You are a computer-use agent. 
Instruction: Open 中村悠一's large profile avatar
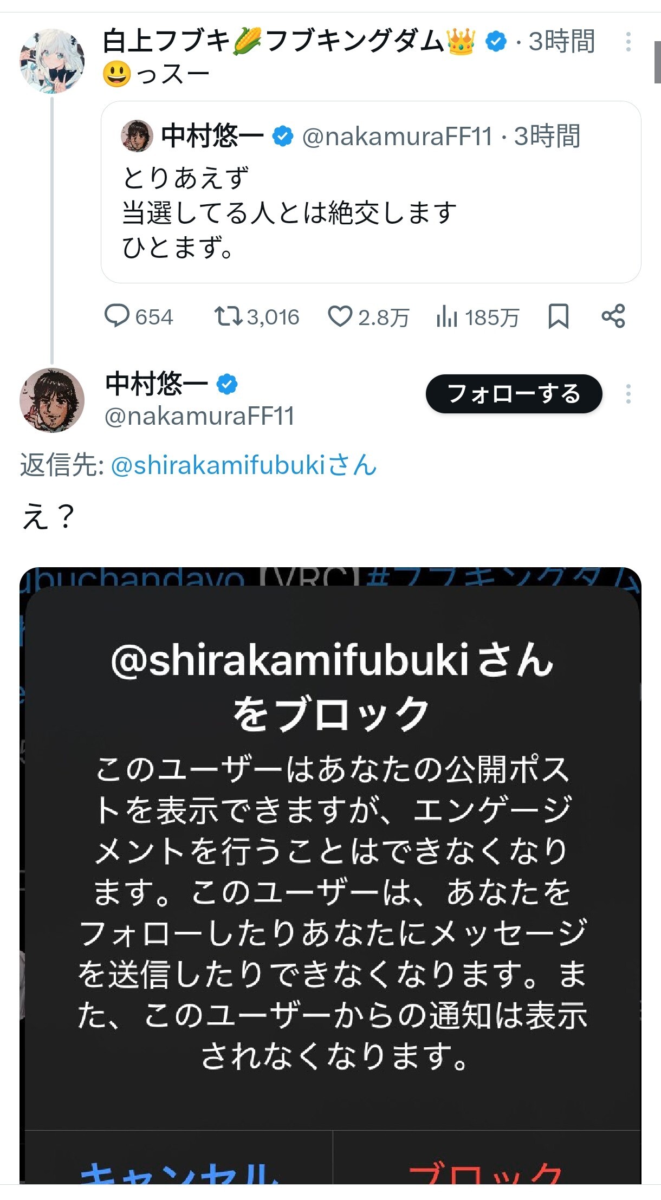[x=52, y=400]
